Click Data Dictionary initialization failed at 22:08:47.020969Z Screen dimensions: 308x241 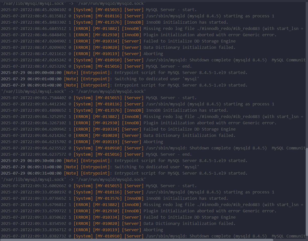[x=189, y=47]
